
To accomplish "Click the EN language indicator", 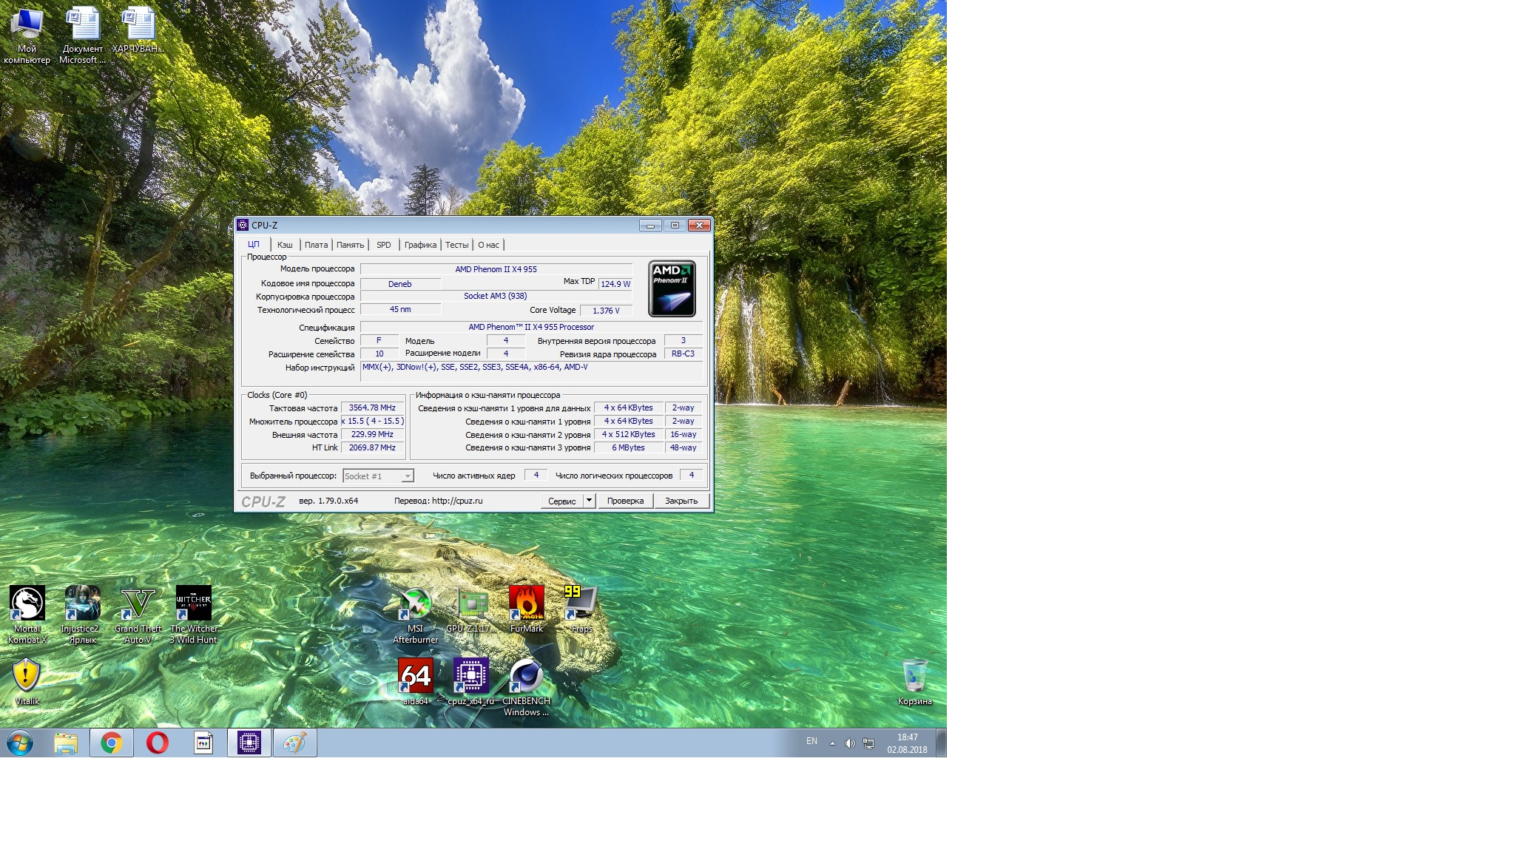I will pyautogui.click(x=812, y=741).
